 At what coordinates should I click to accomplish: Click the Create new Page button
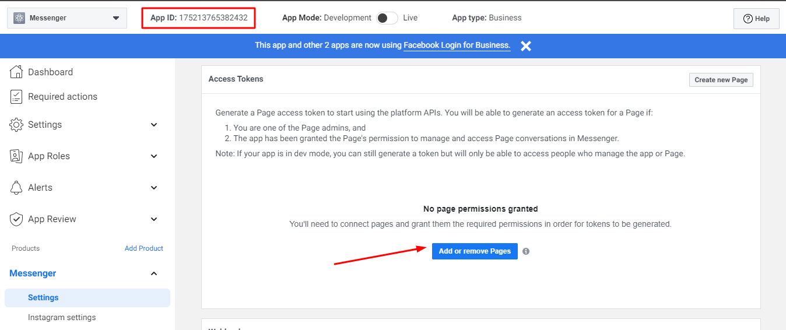pos(721,80)
